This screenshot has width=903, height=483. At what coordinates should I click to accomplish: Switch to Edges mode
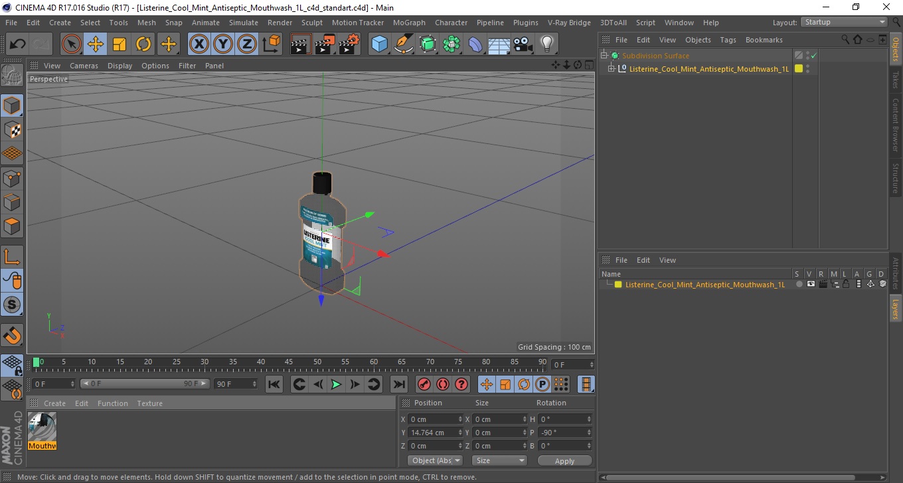[12, 202]
